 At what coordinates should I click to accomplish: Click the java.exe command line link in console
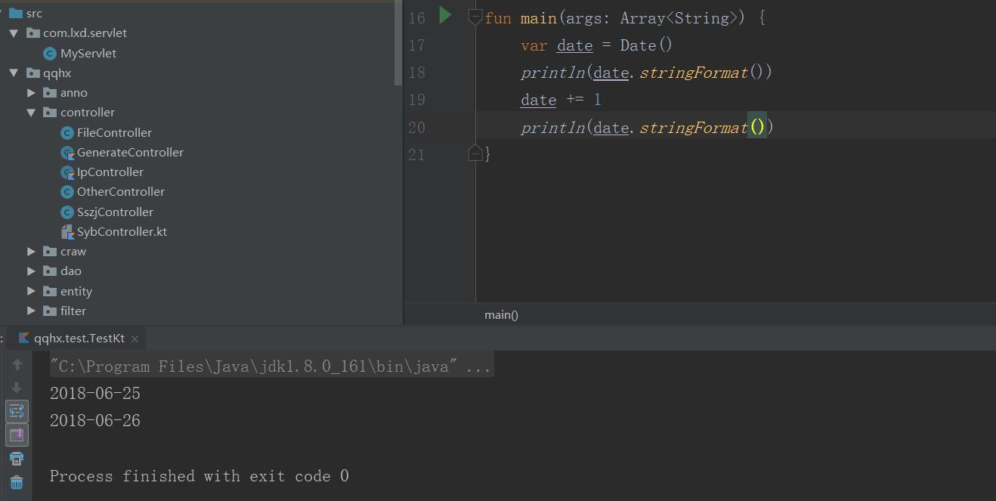point(271,366)
